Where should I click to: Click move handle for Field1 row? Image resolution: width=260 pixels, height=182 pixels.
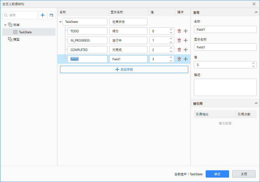[x=186, y=59]
